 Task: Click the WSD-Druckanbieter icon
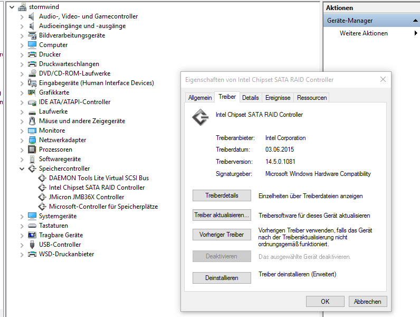coord(32,254)
